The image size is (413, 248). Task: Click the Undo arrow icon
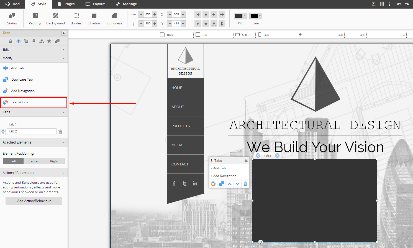coord(399,4)
